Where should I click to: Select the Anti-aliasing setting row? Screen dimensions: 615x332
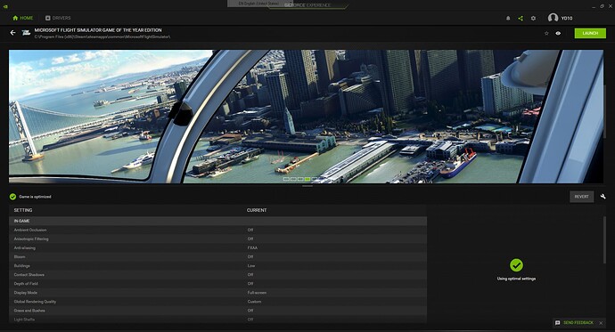pyautogui.click(x=217, y=247)
